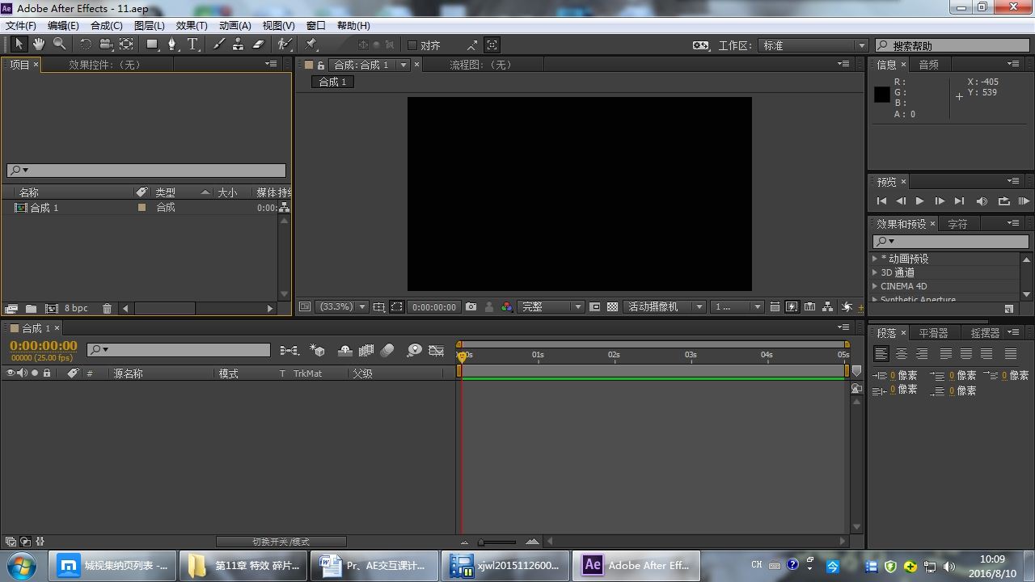1035x582 pixels.
Task: Enable the 对齐 snapping checkbox
Action: 412,45
